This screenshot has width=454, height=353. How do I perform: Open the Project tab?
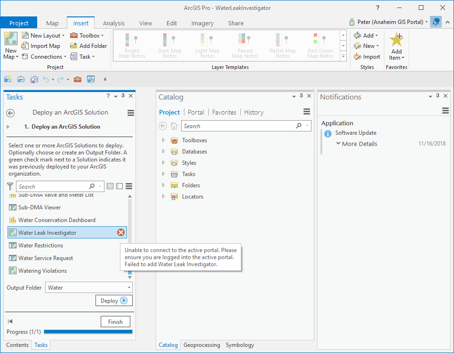tap(19, 23)
